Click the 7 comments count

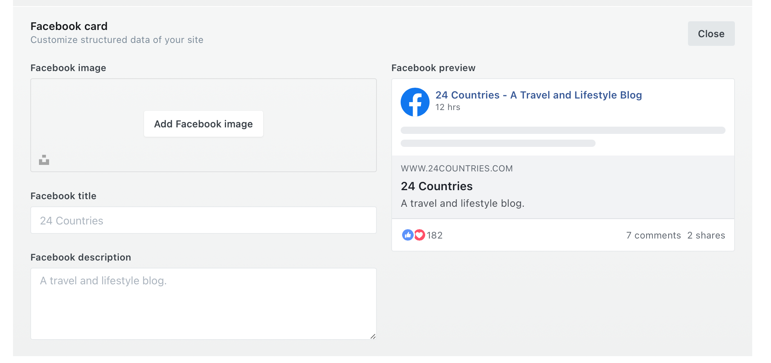coord(653,235)
